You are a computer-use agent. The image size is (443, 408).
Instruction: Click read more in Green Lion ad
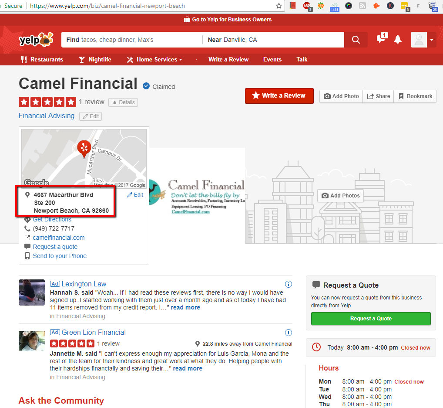pos(188,368)
